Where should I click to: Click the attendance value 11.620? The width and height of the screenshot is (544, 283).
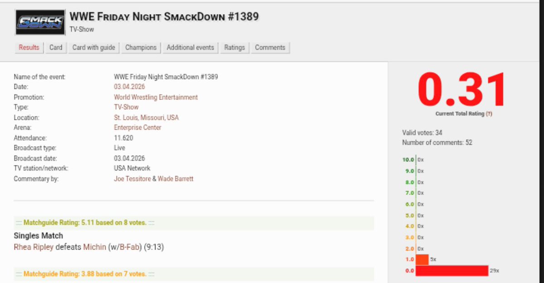pyautogui.click(x=123, y=138)
